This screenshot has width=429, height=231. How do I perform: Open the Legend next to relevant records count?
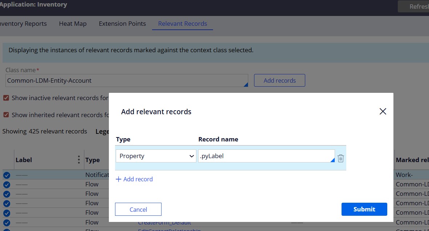[102, 131]
